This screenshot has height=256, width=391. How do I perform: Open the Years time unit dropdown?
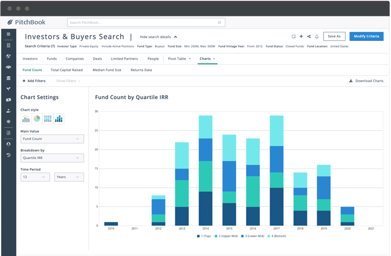tap(69, 177)
